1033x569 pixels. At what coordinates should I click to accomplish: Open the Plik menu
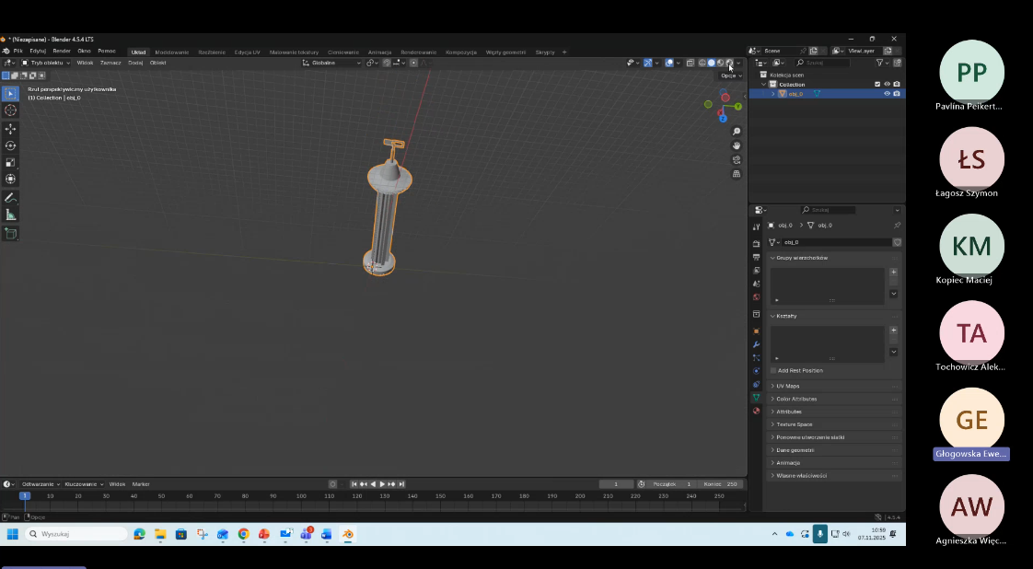17,51
